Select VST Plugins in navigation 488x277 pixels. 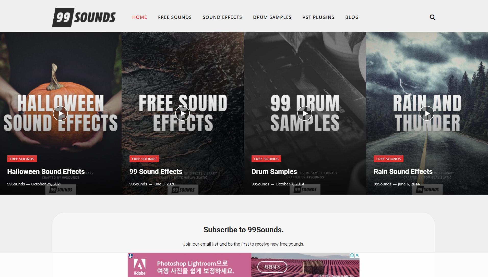click(x=318, y=17)
